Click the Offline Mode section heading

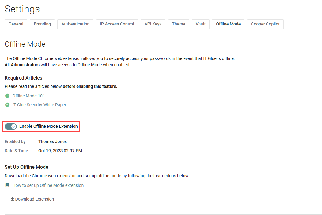point(25,44)
